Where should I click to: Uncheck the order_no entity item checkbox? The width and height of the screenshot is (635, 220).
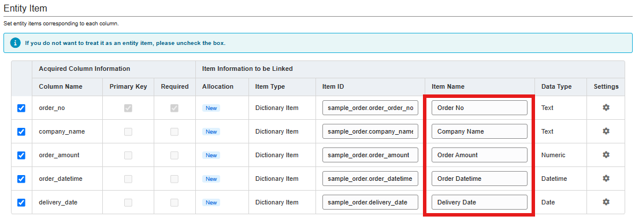click(21, 108)
